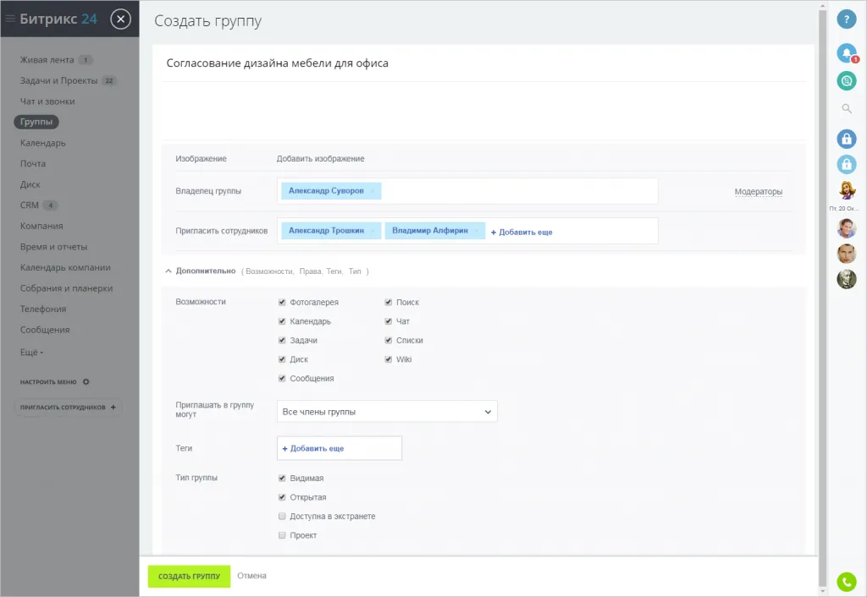The width and height of the screenshot is (867, 597).
Task: Click the green phone call icon
Action: [847, 582]
